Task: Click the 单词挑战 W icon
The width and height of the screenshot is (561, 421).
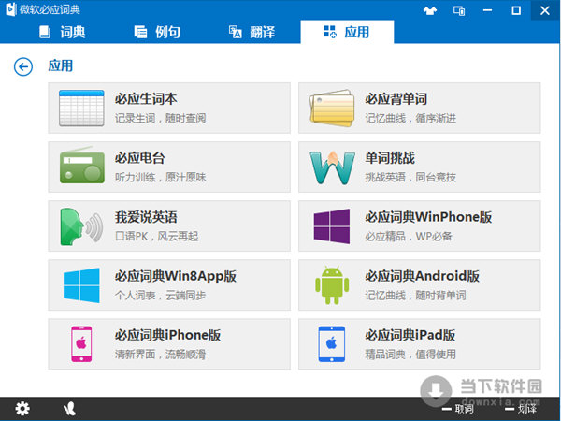Action: 332,167
